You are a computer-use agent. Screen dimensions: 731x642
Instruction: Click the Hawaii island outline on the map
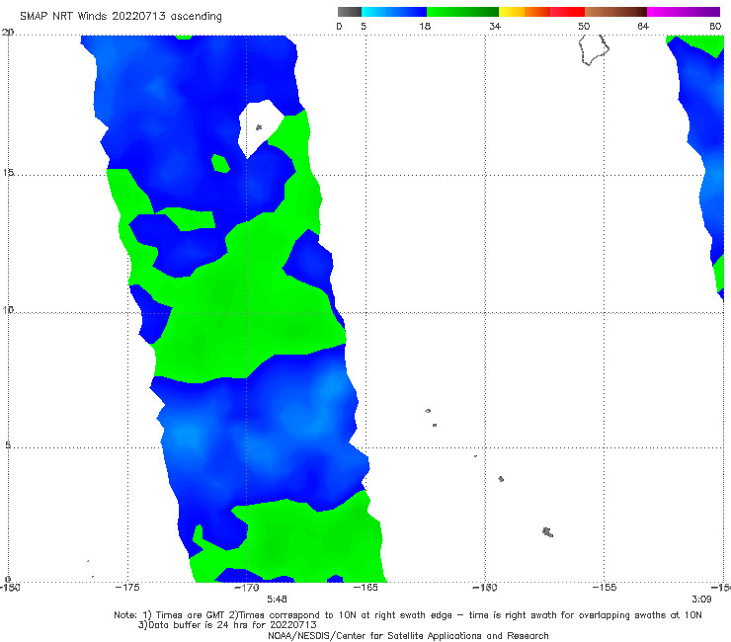(594, 50)
